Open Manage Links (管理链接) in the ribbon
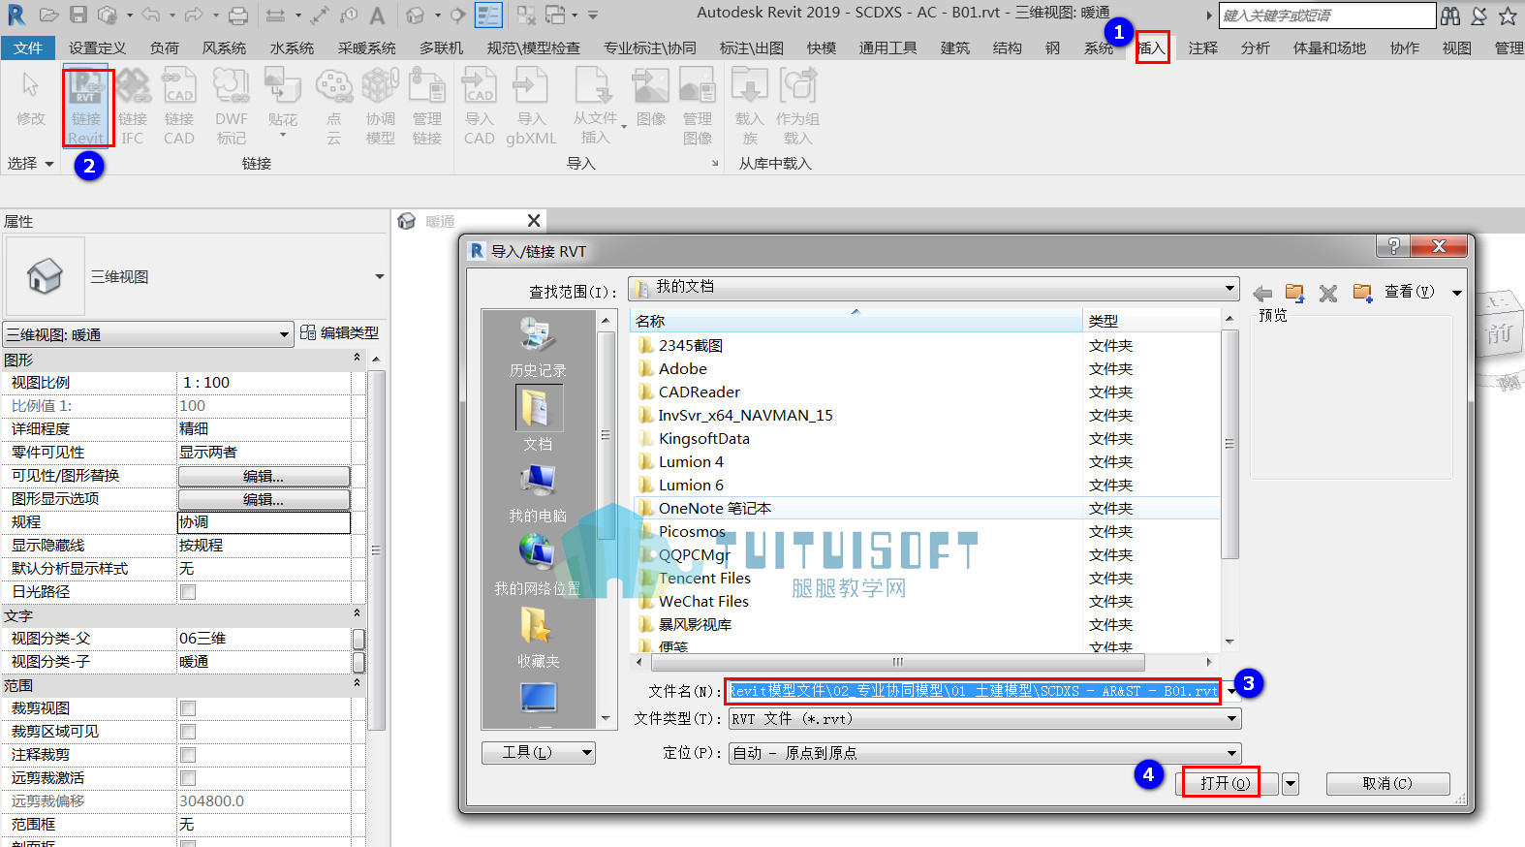Viewport: 1525px width, 847px height. tap(427, 107)
